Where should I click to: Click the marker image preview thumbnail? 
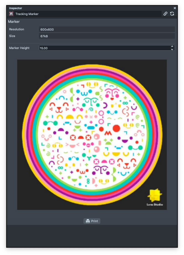coord(92,135)
